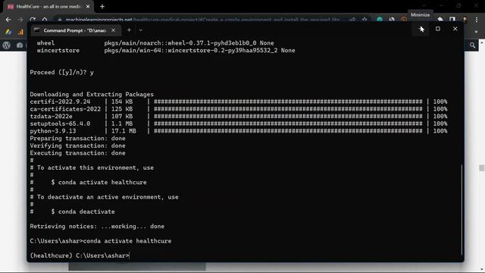The height and width of the screenshot is (273, 485).
Task: Open the WordPress admin bar search
Action: [x=472, y=45]
